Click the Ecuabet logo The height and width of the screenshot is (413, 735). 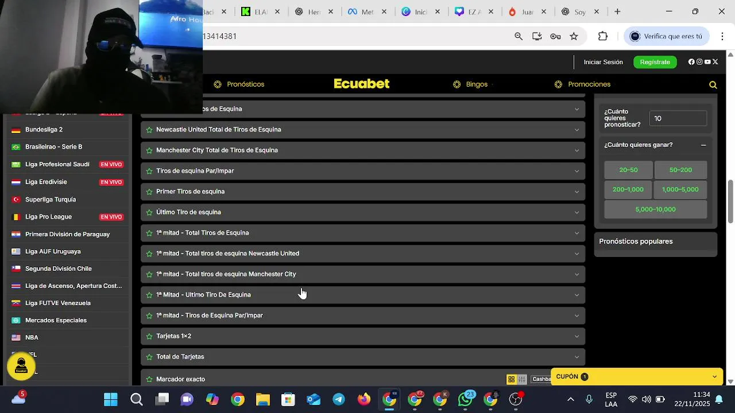click(x=362, y=84)
